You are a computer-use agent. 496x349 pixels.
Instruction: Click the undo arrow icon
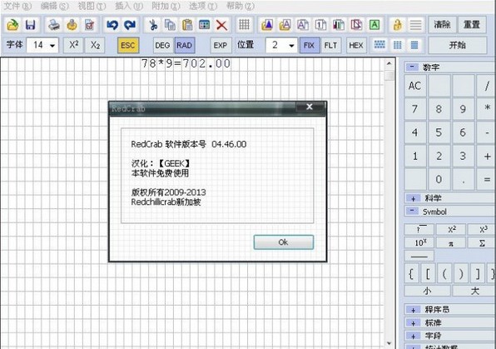tap(112, 25)
